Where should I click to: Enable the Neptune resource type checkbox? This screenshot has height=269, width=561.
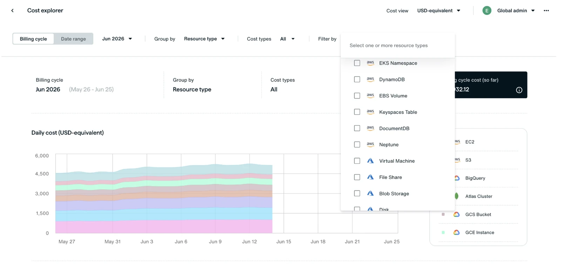357,144
